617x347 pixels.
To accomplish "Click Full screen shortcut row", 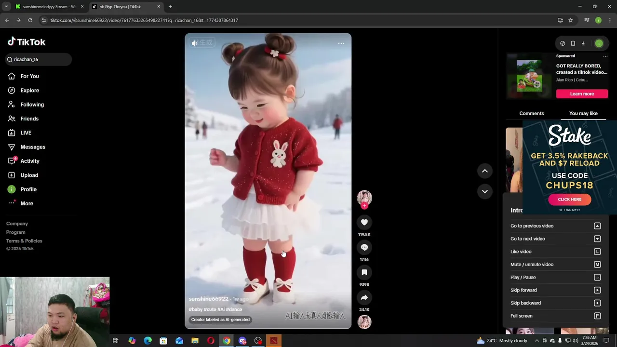I will pyautogui.click(x=555, y=316).
